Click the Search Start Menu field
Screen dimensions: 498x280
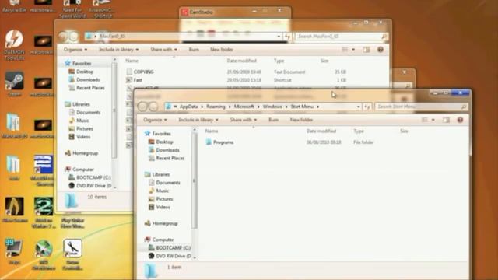click(x=421, y=107)
